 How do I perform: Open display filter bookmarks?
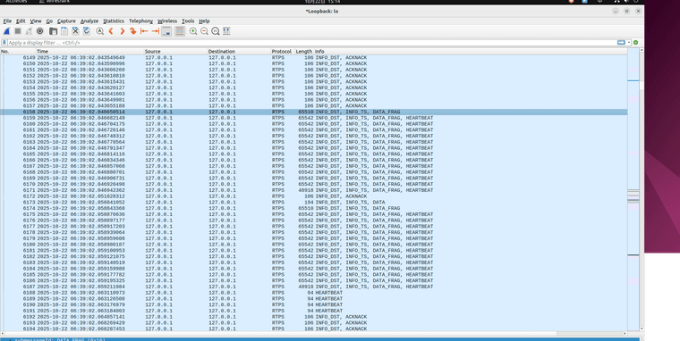coord(4,43)
